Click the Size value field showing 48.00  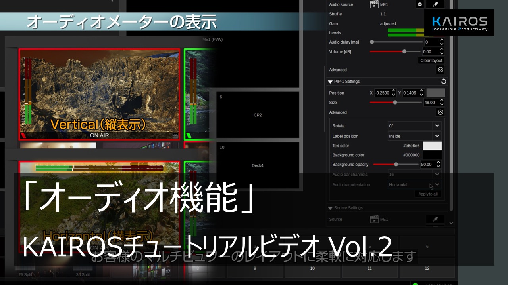[x=431, y=102]
